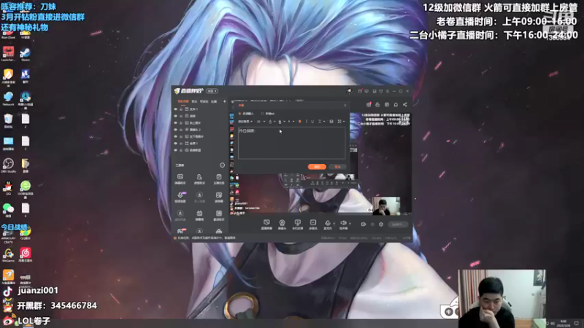Open the font family dropdown in text dialog
The image size is (584, 328).
[245, 122]
